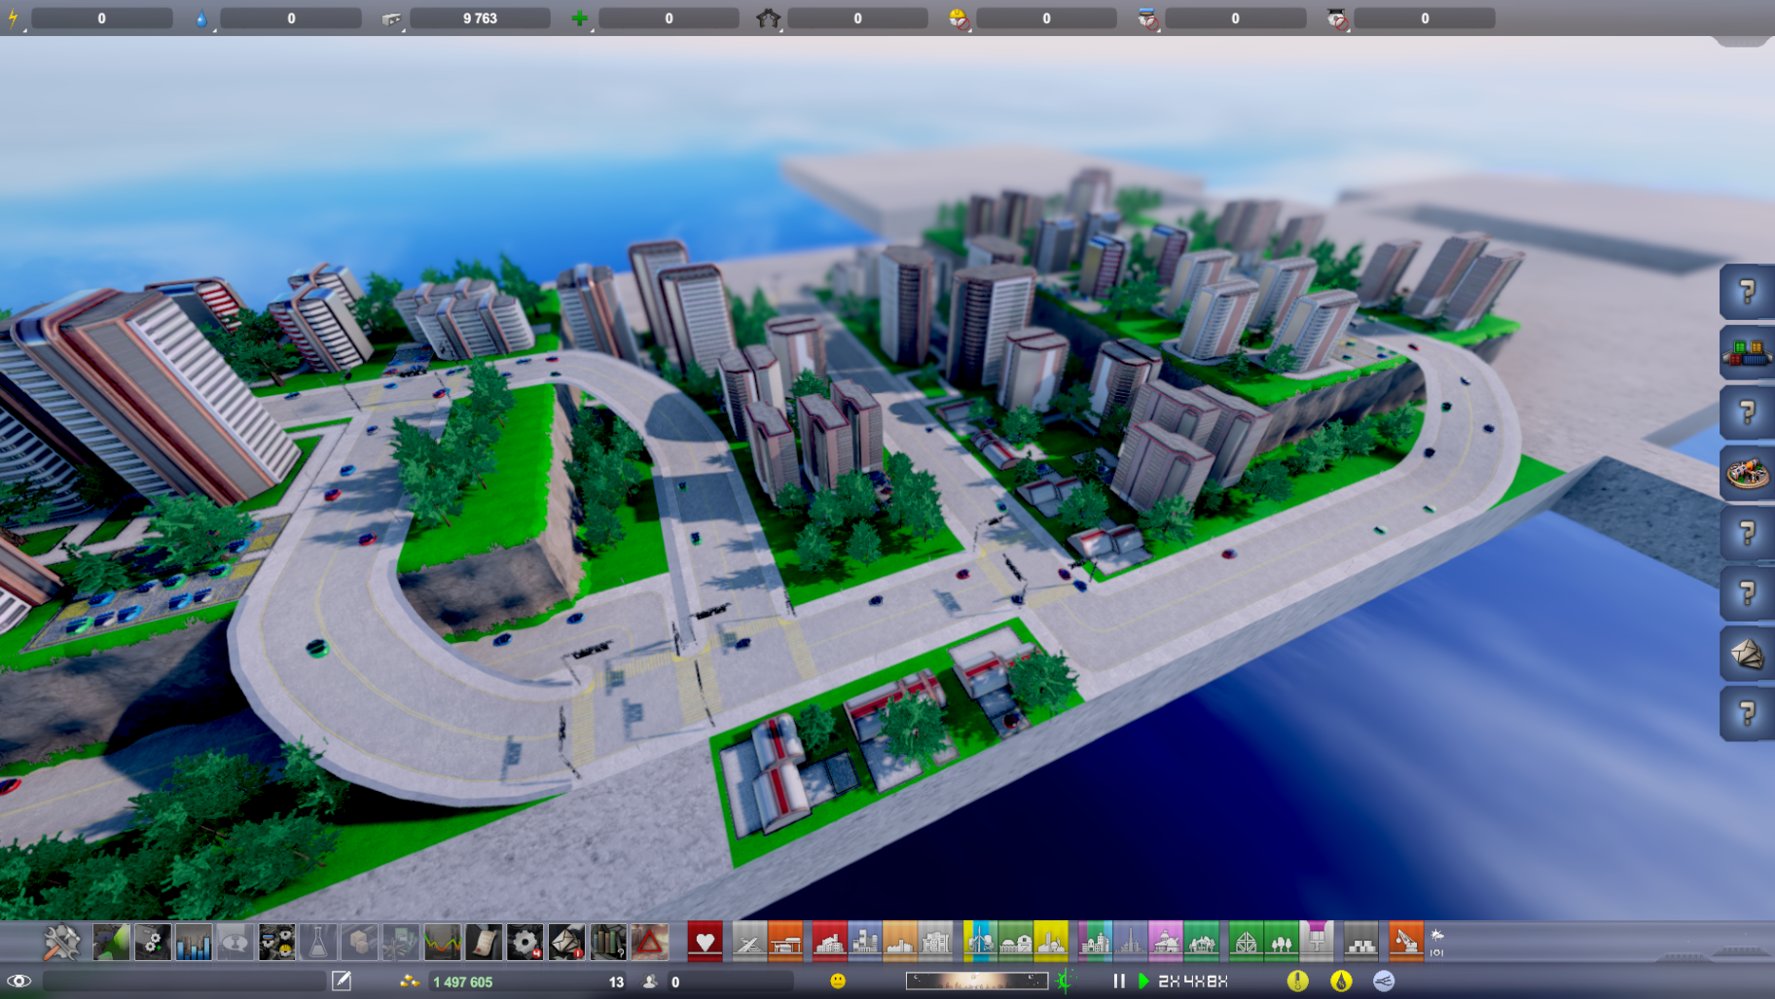Set game speed to 2X

point(1169,981)
